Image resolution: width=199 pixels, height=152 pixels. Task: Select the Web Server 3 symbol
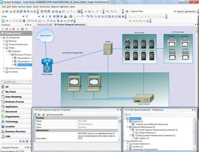pos(94,84)
